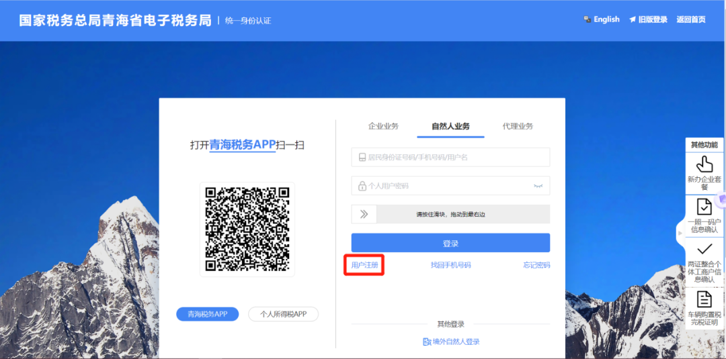
Task: Open the 用户注册 registration link
Action: [x=364, y=265]
